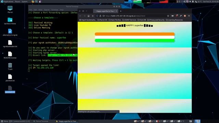Open the Terminal menu in Parrot Terminal
Viewport: 219px width, 123px height.
click(x=55, y=10)
